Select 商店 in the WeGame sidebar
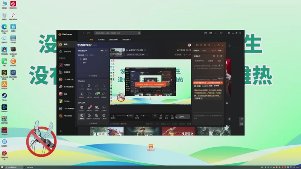 (x=67, y=44)
